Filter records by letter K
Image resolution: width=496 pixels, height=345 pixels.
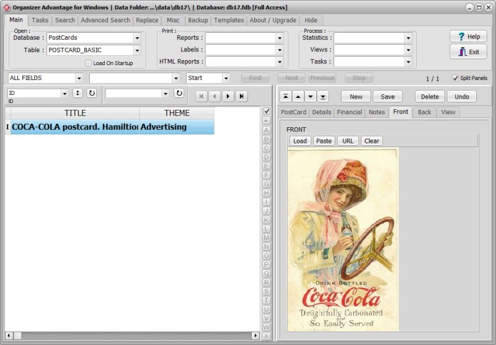[267, 220]
